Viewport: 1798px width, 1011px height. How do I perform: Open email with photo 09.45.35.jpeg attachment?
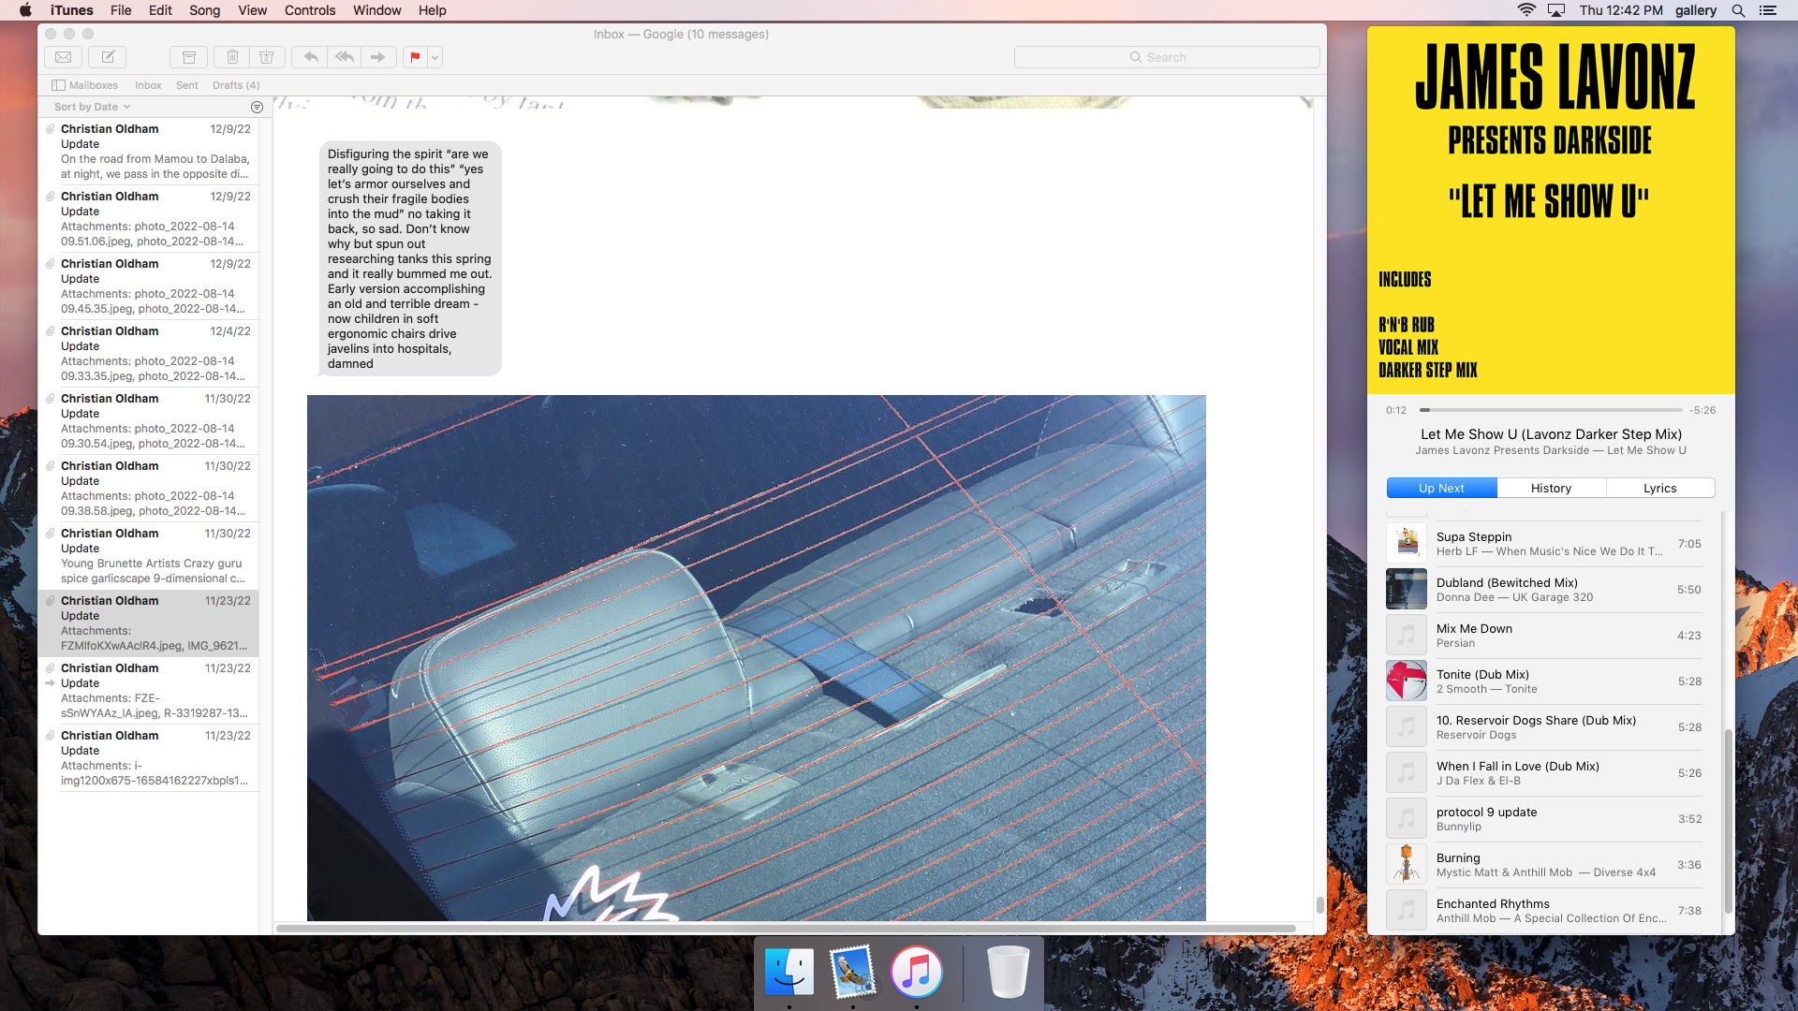point(150,286)
